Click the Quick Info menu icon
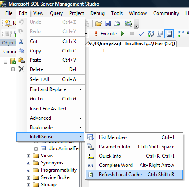This screenshot has height=187, width=189. coord(90,156)
